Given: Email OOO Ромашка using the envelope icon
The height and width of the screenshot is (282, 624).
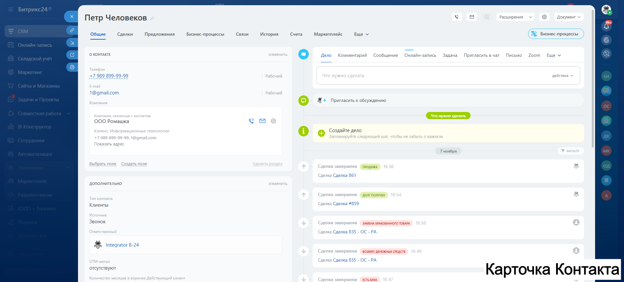Looking at the screenshot, I should pos(262,121).
